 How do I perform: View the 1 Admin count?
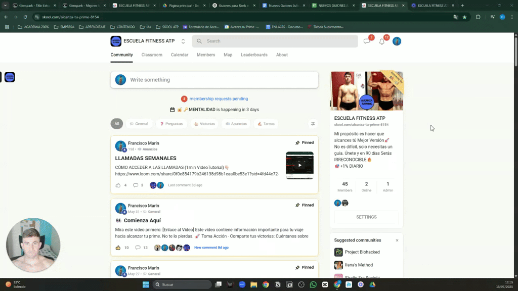388,186
